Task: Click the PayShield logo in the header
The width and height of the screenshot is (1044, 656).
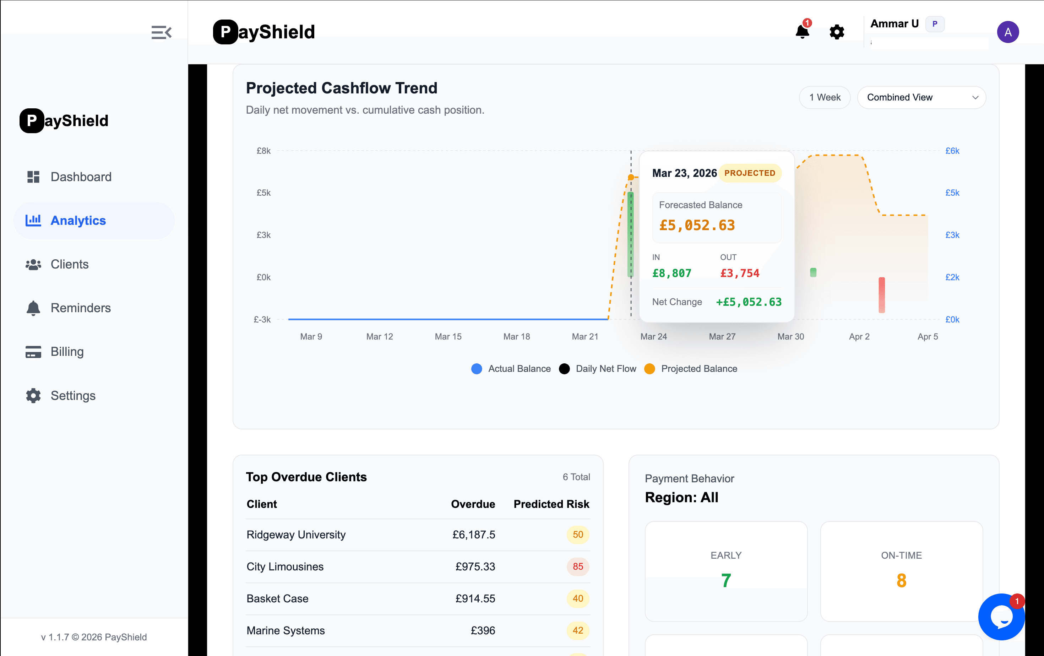Action: 263,32
